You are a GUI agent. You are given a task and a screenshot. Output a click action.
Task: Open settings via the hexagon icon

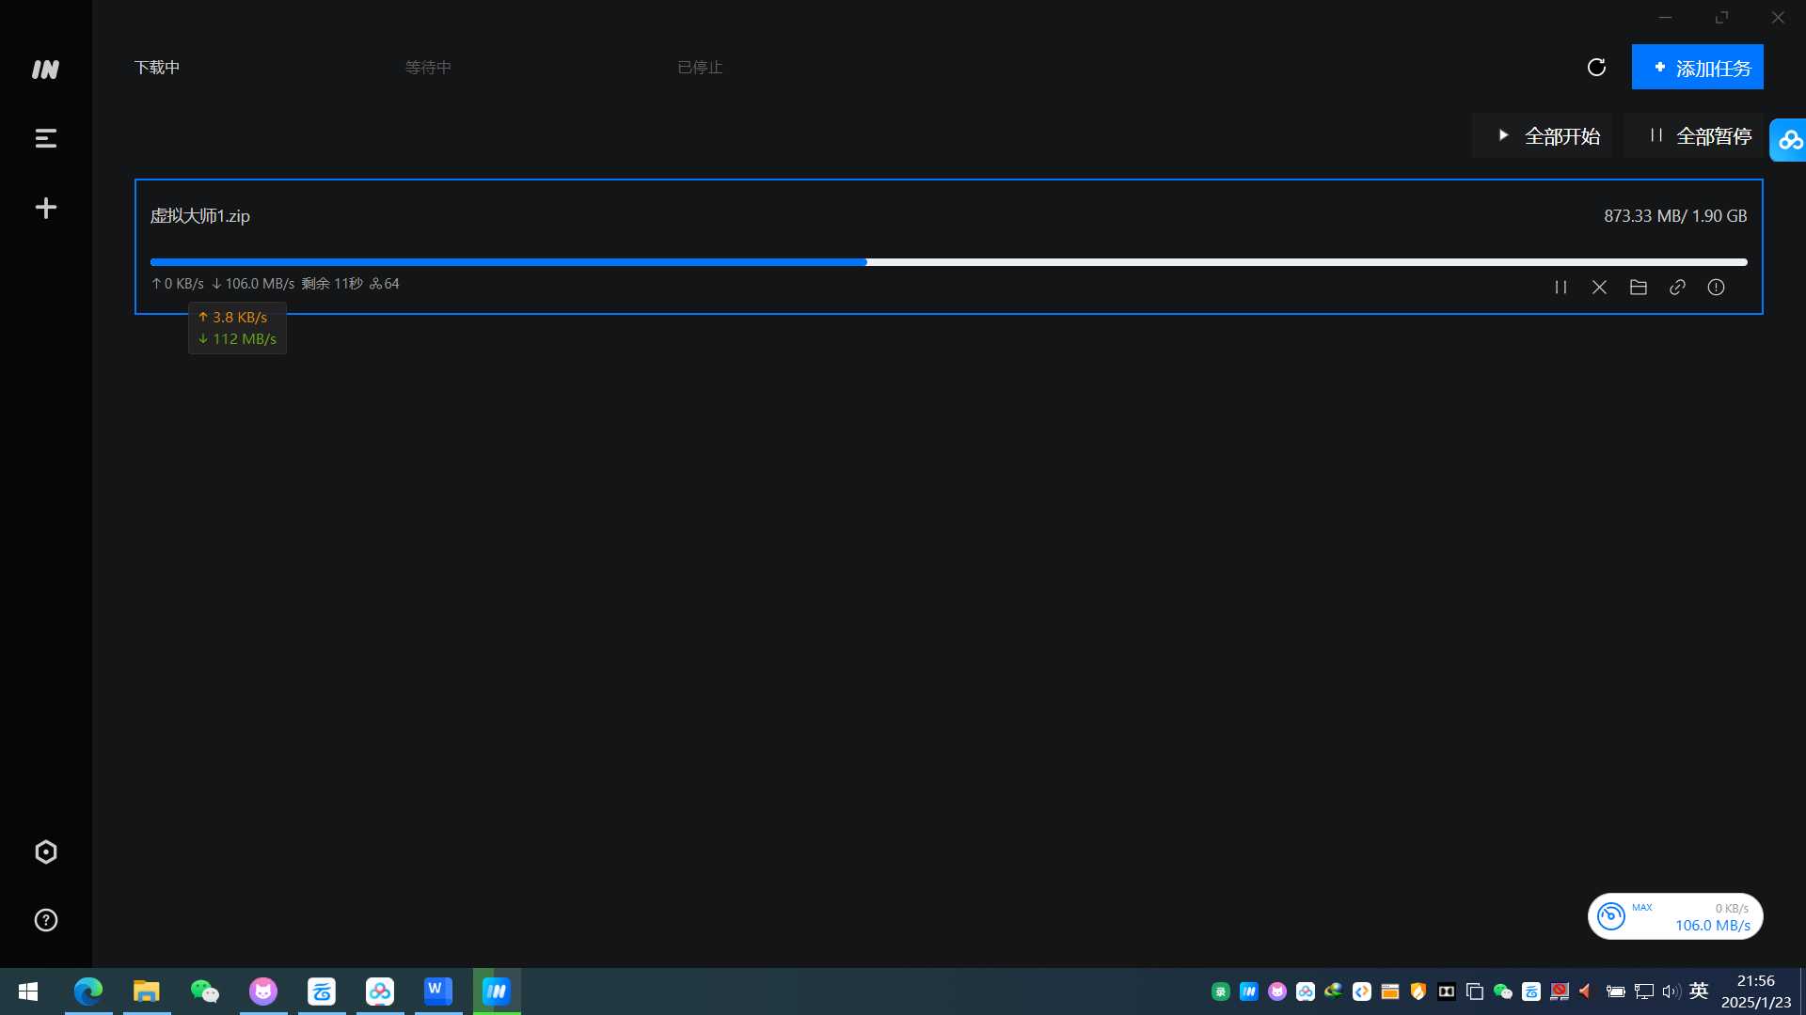45,852
